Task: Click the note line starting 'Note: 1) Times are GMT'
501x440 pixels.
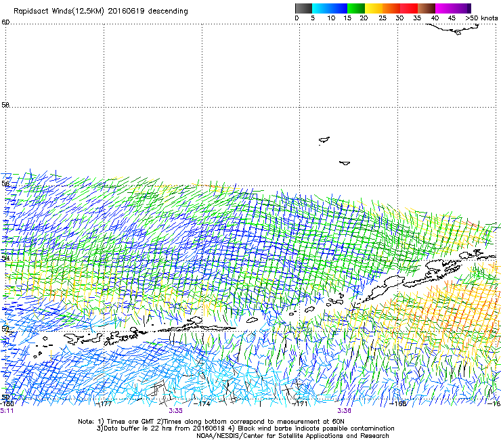Action: [211, 422]
